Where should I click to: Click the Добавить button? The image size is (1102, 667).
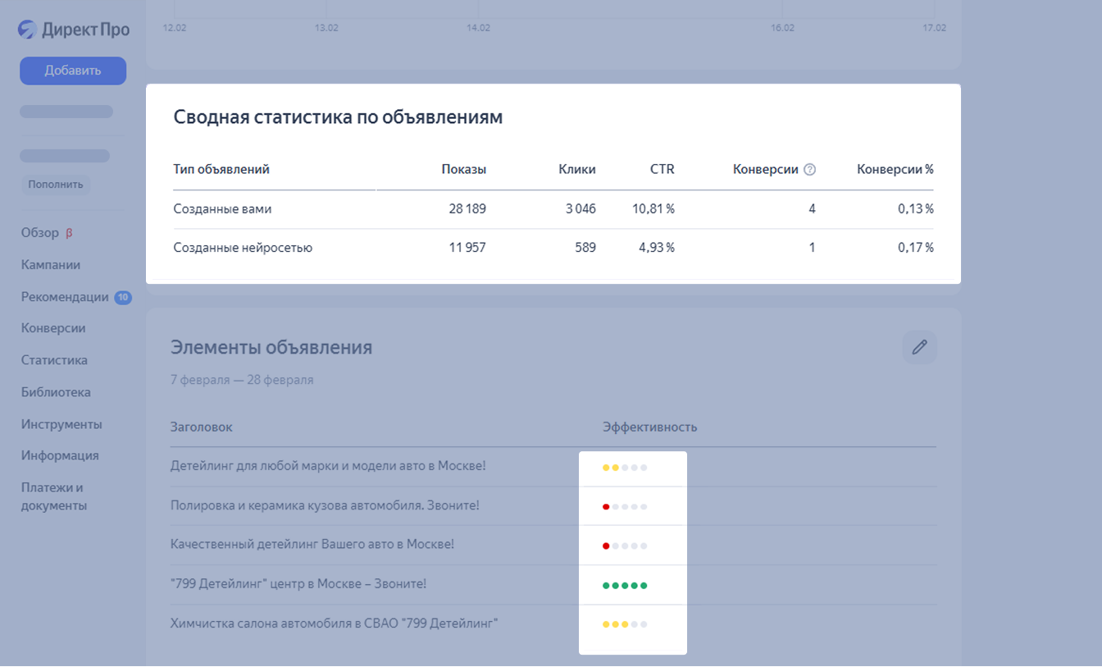73,71
